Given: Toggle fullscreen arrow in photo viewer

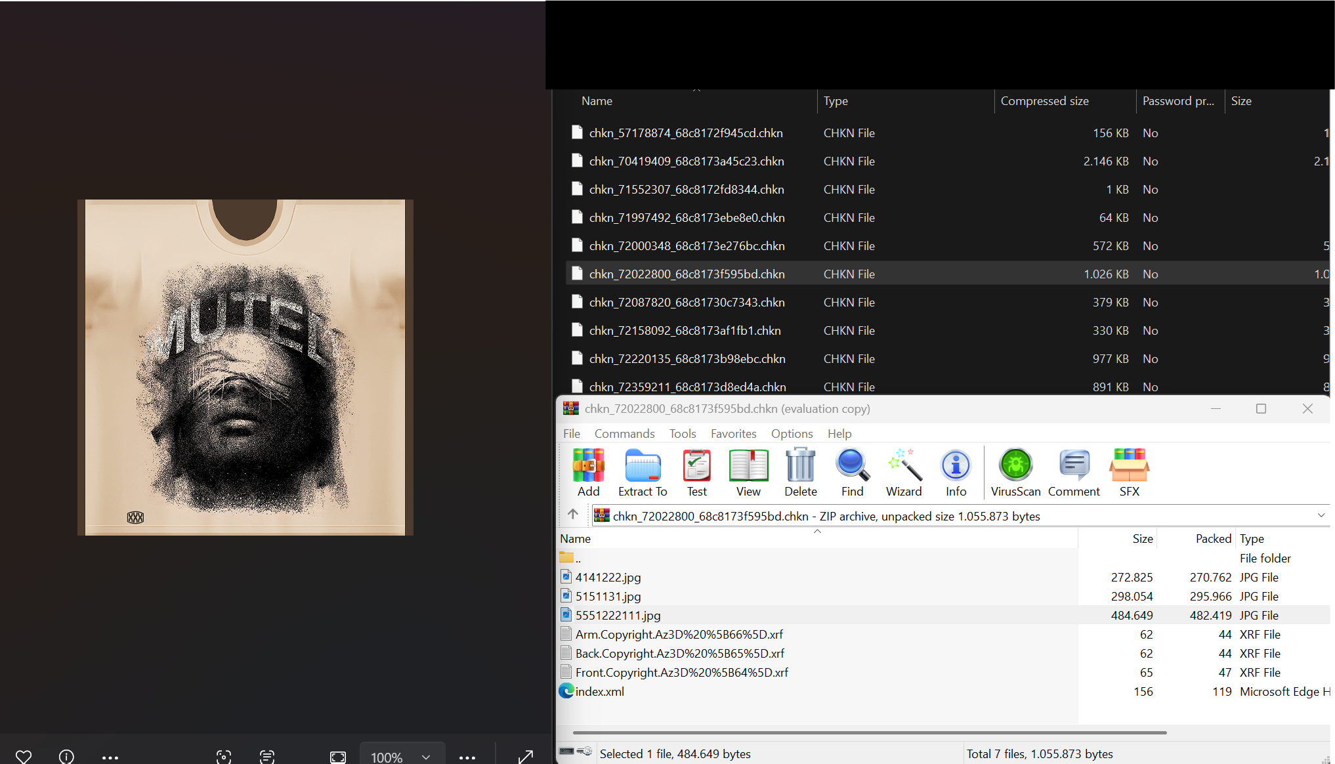Looking at the screenshot, I should 525,757.
